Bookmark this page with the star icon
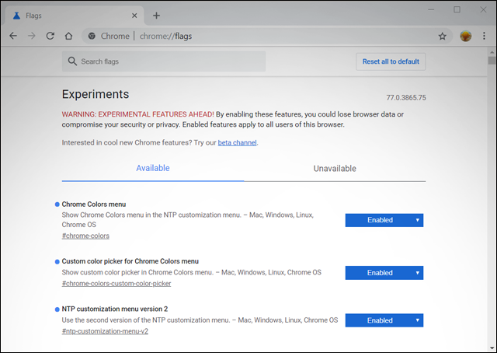Image resolution: width=497 pixels, height=353 pixels. 442,37
